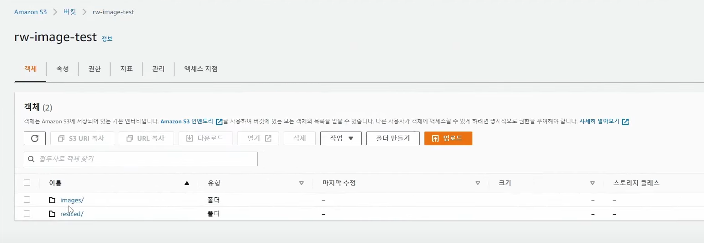Viewport: 704px width, 243px height.
Task: Check the box for the resized/ row
Action: click(x=27, y=213)
